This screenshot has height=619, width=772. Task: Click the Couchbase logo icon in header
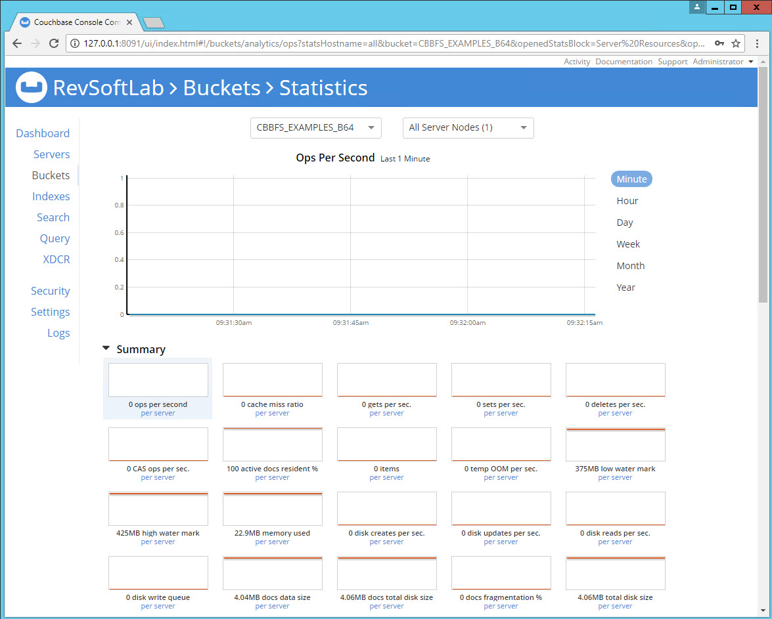[x=31, y=87]
